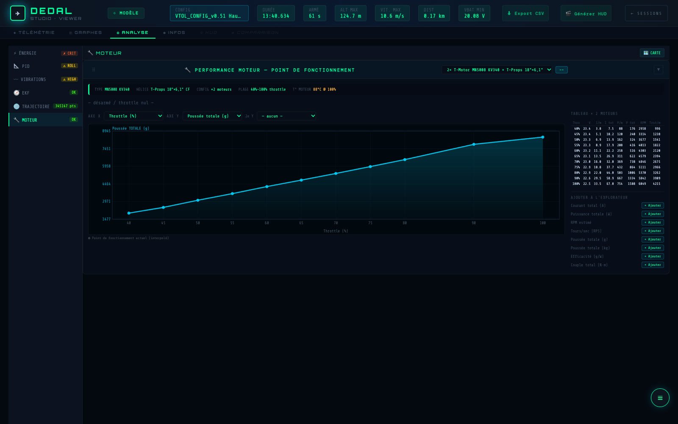Click Export CSV button
This screenshot has height=424, width=678.
coord(525,13)
